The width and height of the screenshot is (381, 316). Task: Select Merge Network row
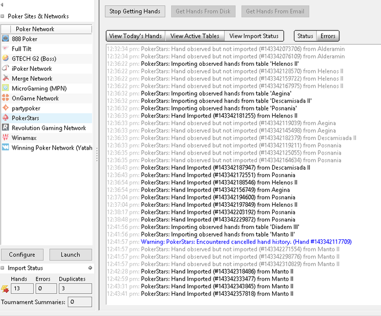coord(47,78)
